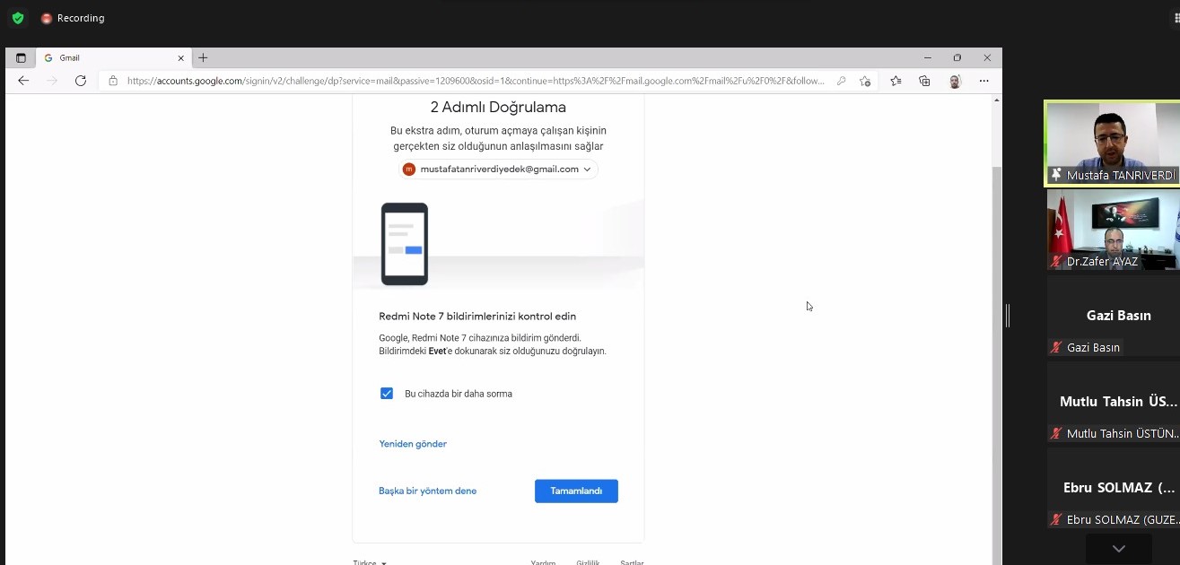Click the phone illustration image
The image size is (1180, 565).
click(405, 244)
